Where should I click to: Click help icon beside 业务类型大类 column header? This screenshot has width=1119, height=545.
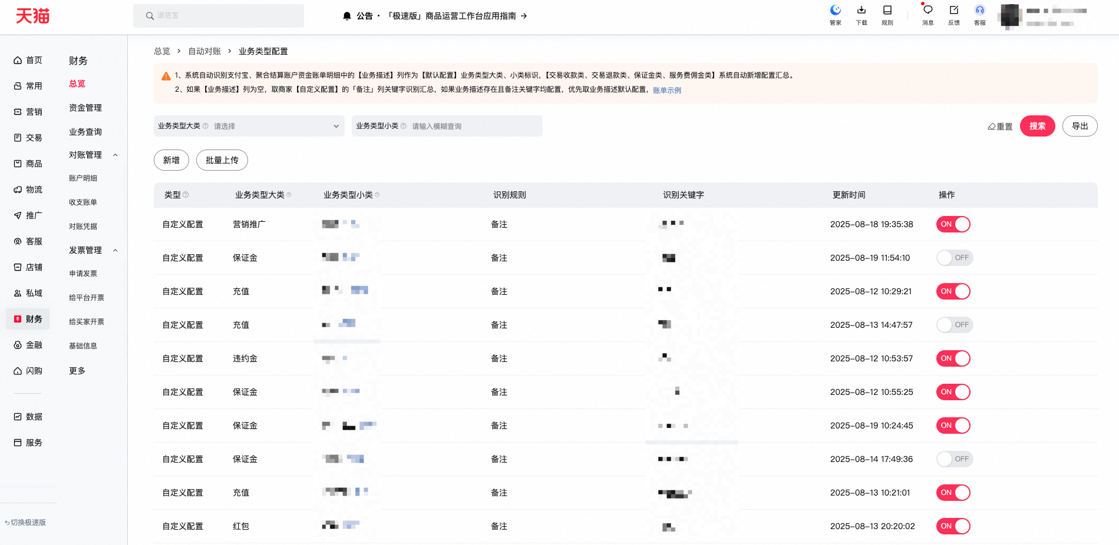point(289,195)
